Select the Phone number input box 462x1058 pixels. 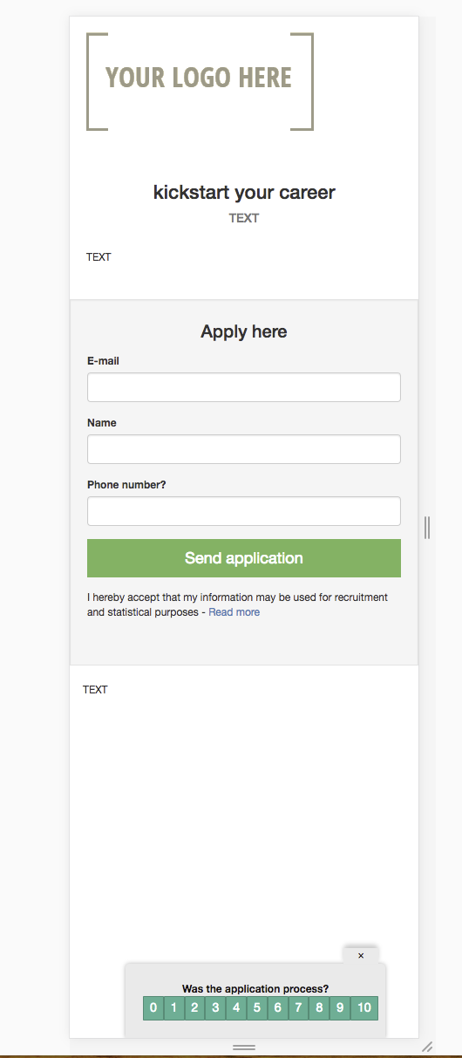pos(244,511)
